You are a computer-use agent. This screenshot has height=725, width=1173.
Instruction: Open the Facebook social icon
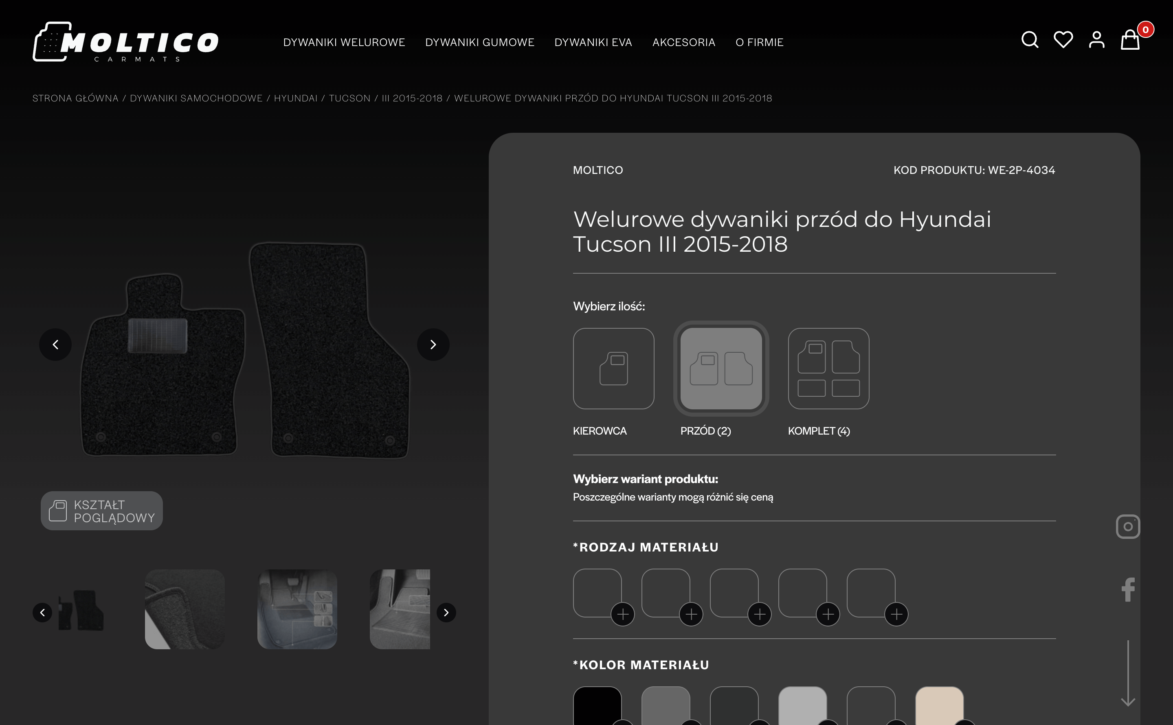tap(1127, 589)
